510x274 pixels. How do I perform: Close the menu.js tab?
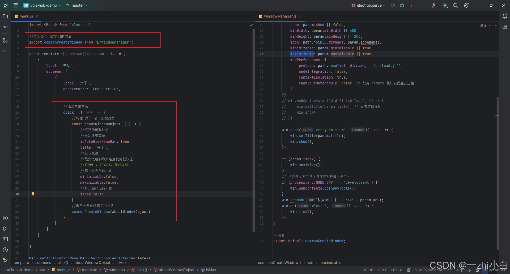click(x=37, y=16)
